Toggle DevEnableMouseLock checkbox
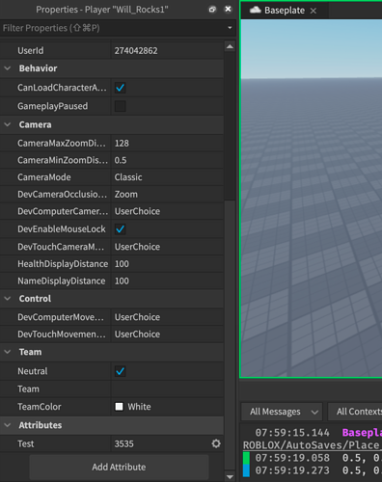 [x=121, y=229]
